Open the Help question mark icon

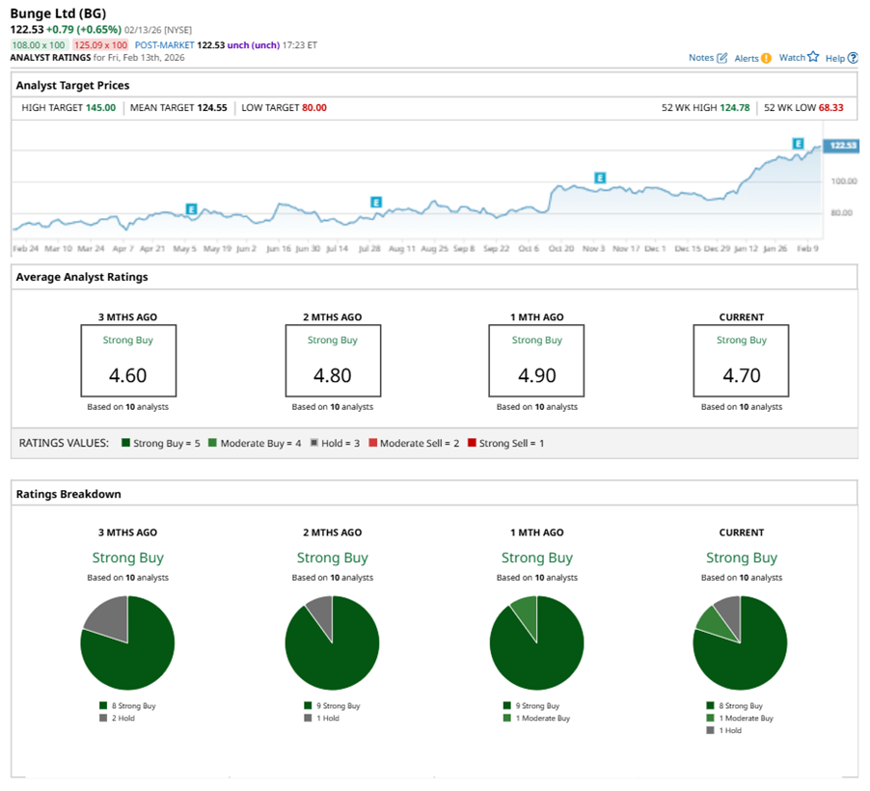click(853, 58)
